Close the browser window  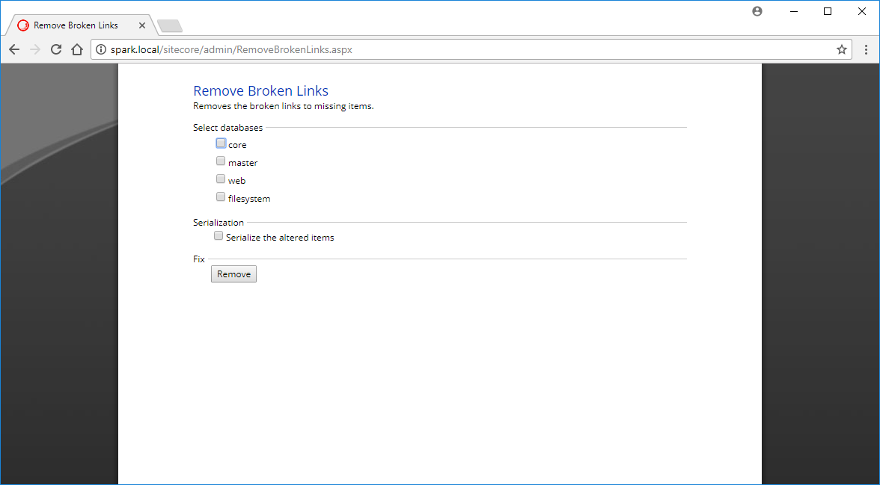(x=862, y=11)
